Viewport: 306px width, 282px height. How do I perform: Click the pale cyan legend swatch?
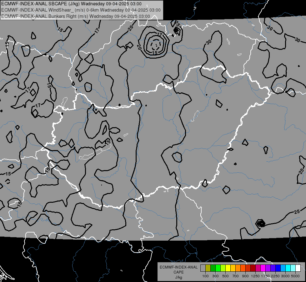pos(293,268)
